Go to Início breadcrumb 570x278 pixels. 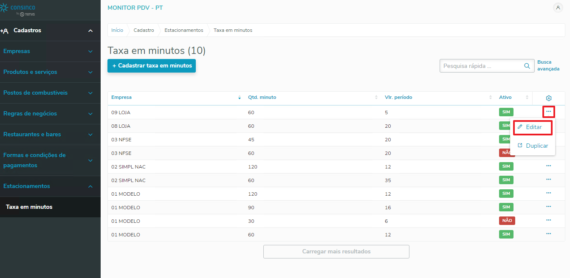[x=117, y=30]
